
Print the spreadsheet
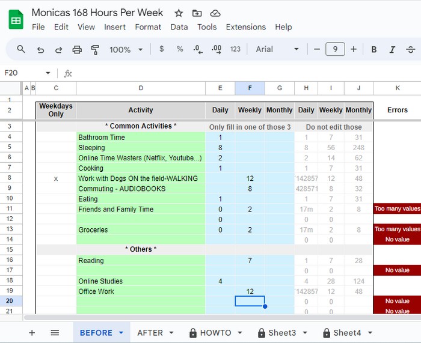click(x=77, y=50)
